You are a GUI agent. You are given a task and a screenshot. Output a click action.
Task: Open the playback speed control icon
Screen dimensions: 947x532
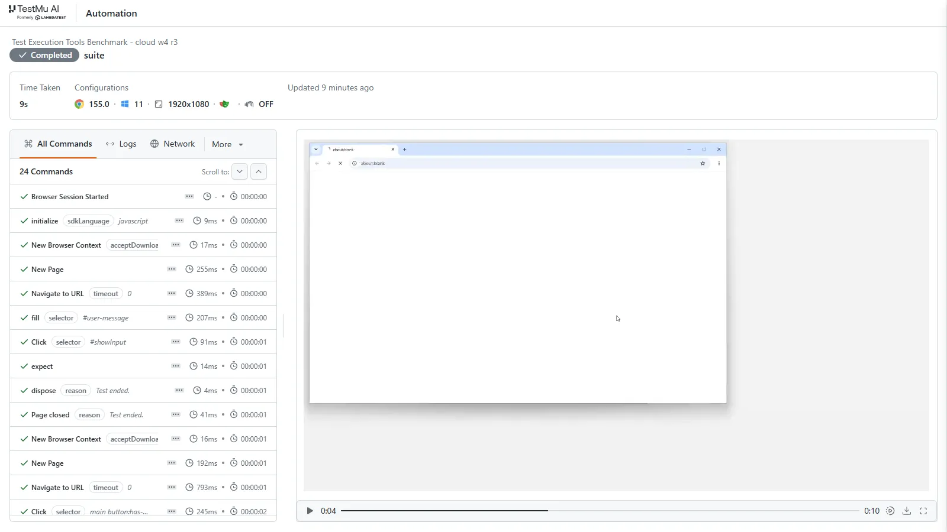[890, 511]
